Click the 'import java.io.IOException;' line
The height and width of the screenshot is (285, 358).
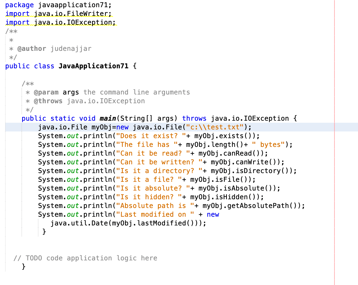[x=60, y=23]
